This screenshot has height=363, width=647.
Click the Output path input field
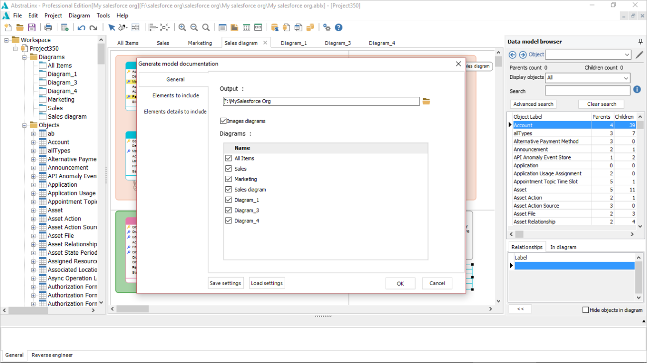coord(321,101)
